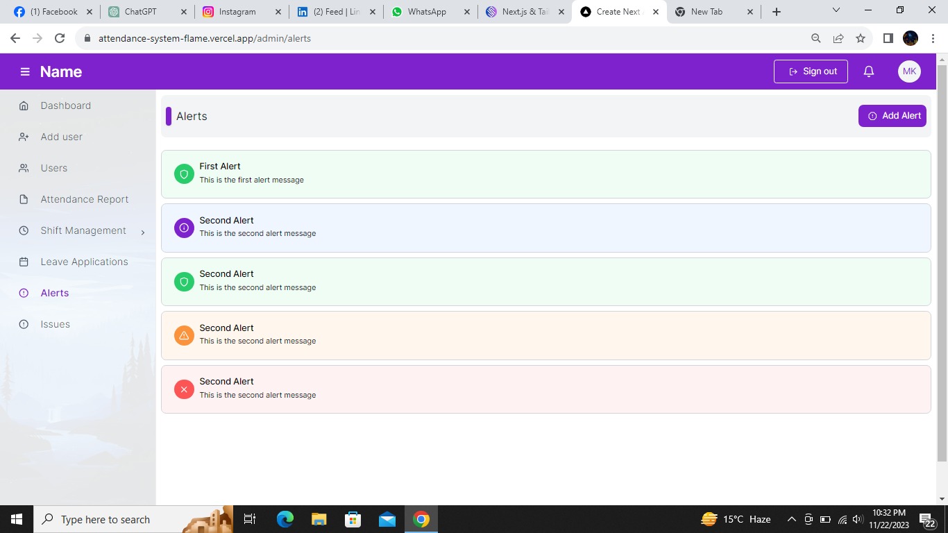Open the notification center with 22 badge
The height and width of the screenshot is (533, 948).
927,519
